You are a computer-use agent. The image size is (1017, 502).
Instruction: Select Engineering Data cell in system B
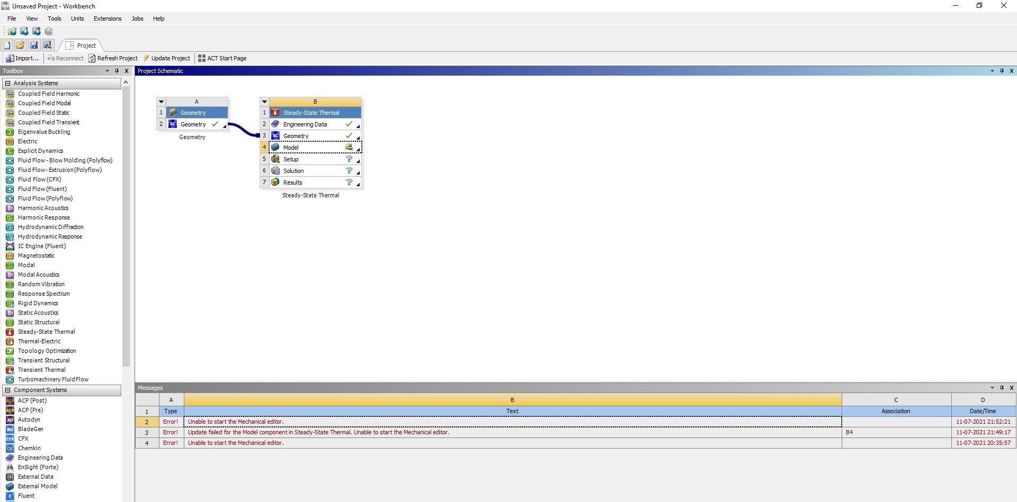(315, 124)
